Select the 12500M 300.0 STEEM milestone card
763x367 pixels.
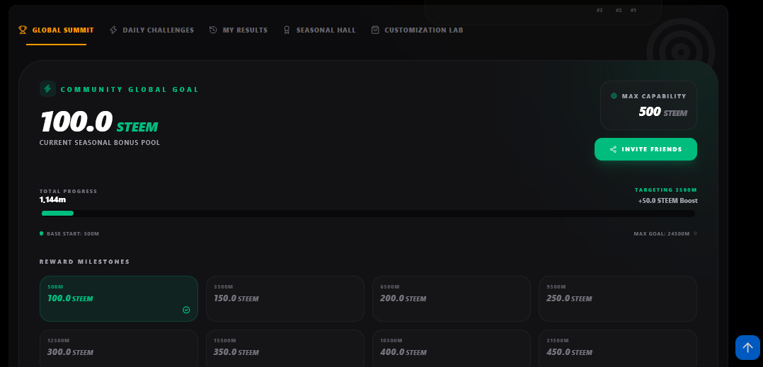click(x=119, y=349)
